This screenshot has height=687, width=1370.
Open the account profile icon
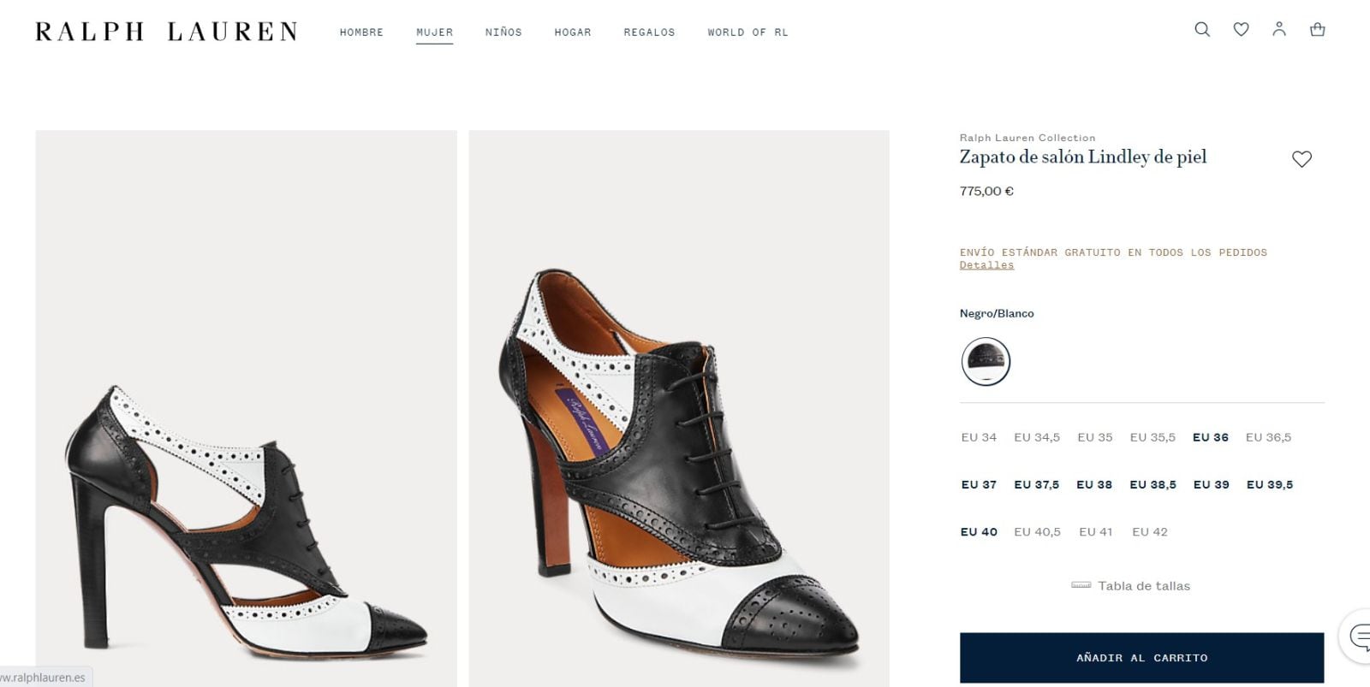pos(1279,29)
